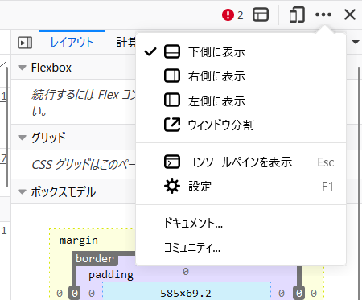This screenshot has width=362, height=300.
Task: Click コンソールペインを表示 menu item
Action: (x=241, y=162)
